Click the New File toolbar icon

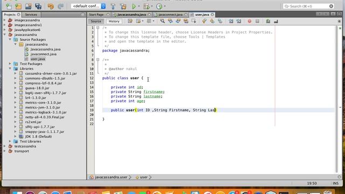click(9, 6)
